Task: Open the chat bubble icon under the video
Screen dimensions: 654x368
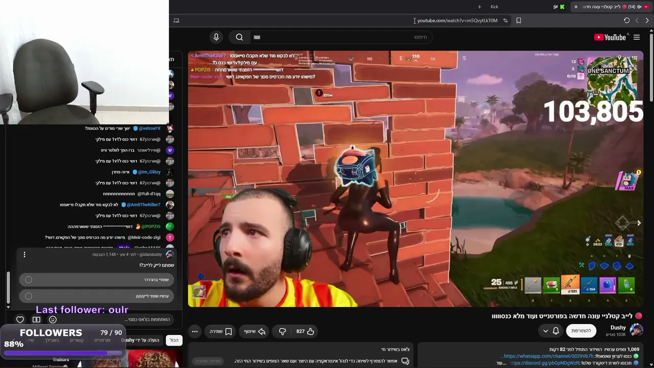Action: tap(405, 361)
